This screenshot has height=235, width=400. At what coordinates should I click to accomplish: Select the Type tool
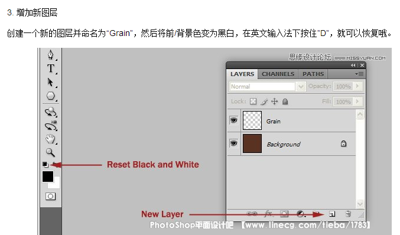(x=50, y=68)
